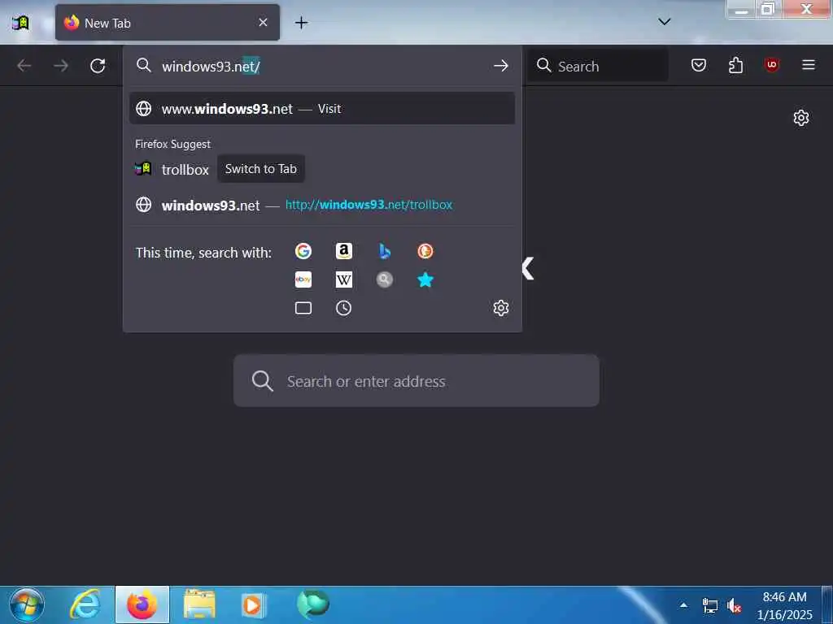Open the clock showing 8:46 AM
Screen dimensions: 833x624
point(785,605)
